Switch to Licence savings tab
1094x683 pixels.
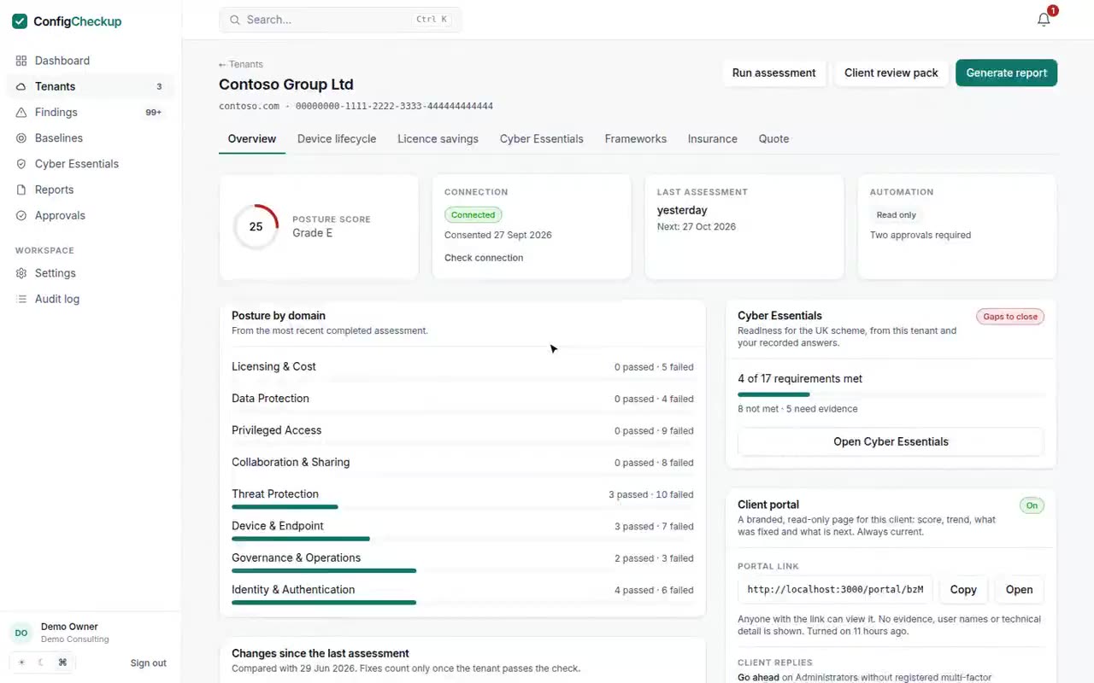point(438,139)
